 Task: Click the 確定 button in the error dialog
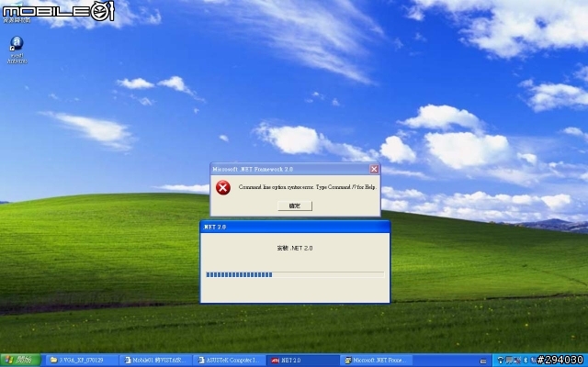coord(295,206)
